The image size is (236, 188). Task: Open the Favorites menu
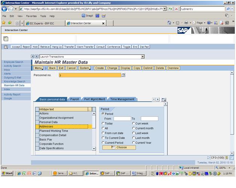tap(31, 16)
